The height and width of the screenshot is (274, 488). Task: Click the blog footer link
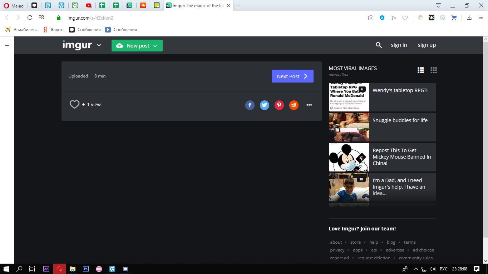[391, 242]
